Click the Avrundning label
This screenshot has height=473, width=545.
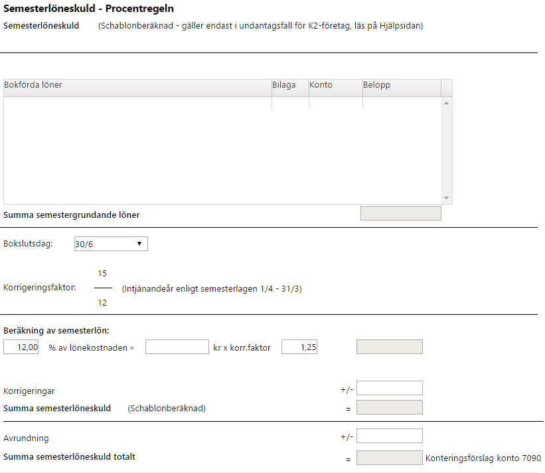(x=26, y=438)
